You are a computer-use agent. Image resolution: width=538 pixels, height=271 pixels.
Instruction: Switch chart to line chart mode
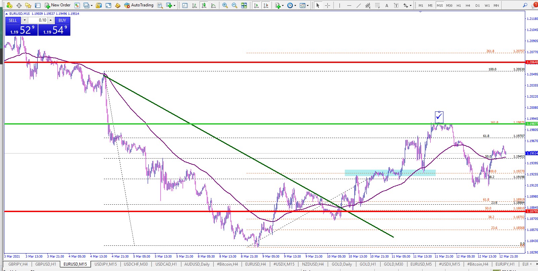(213, 5)
